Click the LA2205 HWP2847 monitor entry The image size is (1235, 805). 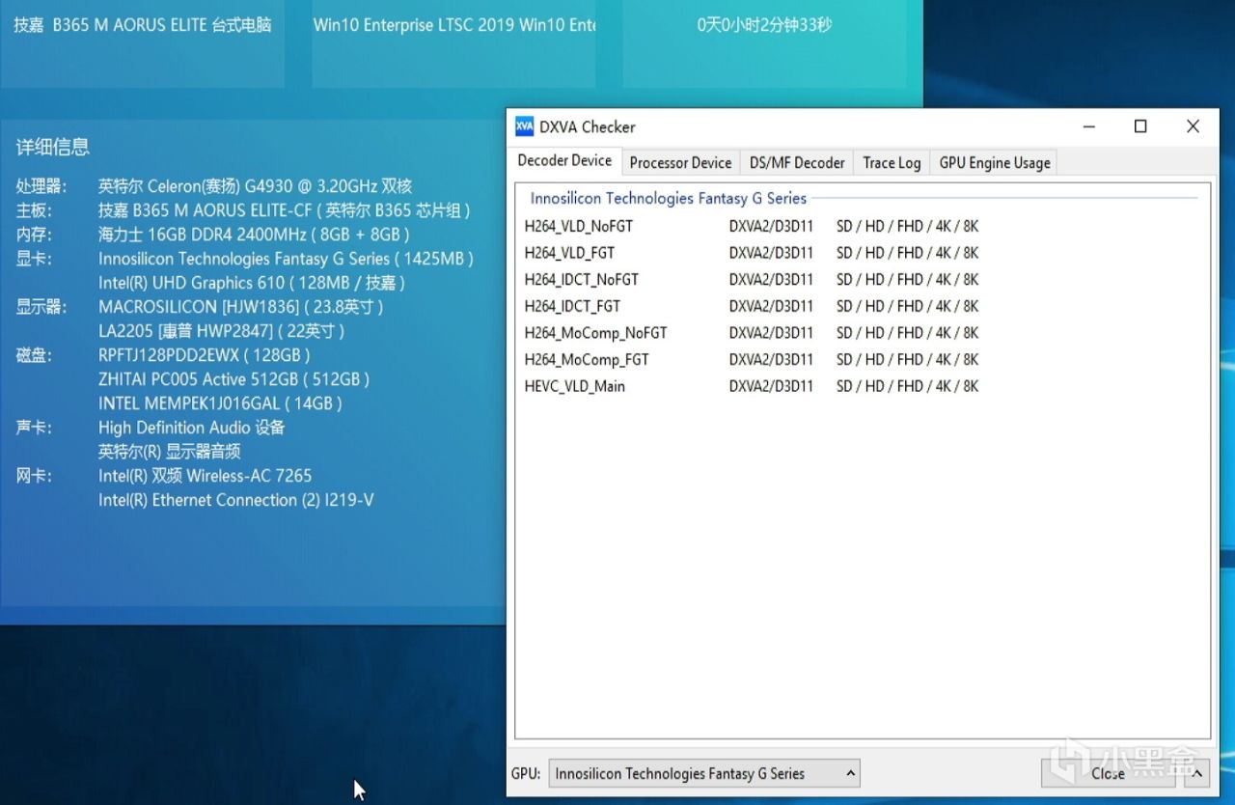pos(221,331)
